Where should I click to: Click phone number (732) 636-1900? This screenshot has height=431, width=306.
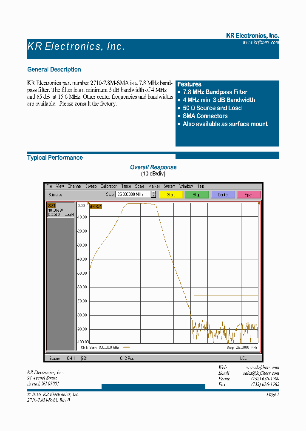tap(265, 379)
